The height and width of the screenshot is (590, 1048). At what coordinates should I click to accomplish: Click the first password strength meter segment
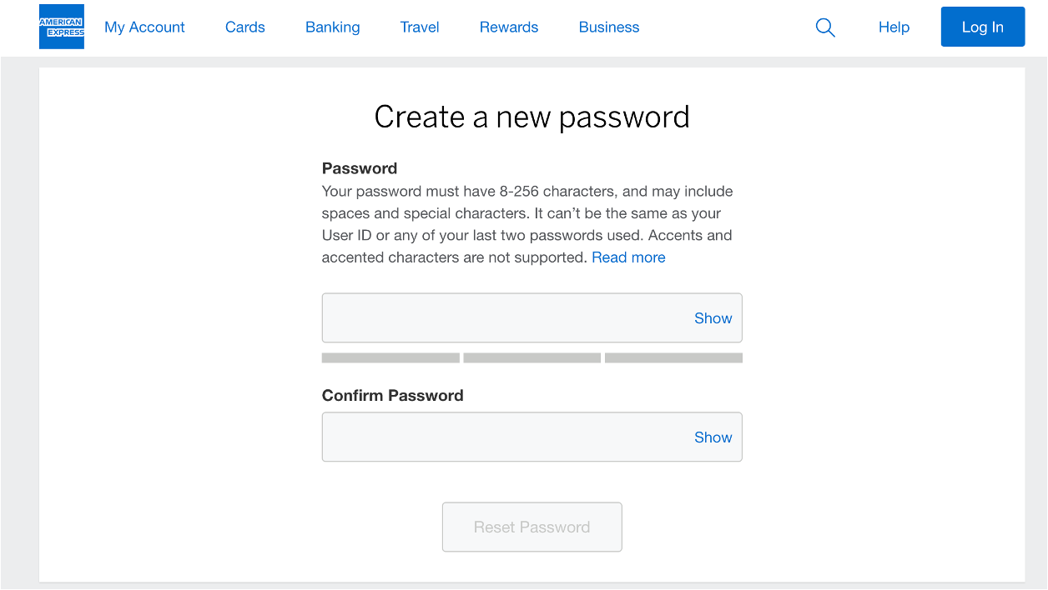(x=390, y=357)
